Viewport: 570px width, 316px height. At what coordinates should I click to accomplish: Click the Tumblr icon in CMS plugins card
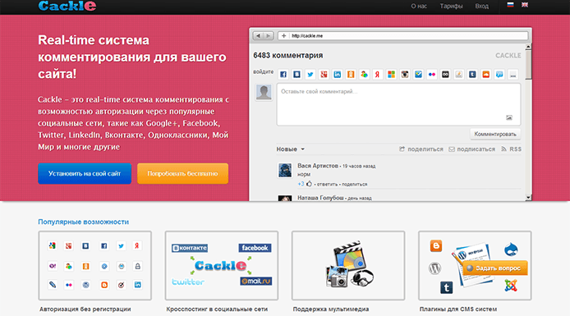coord(447,287)
